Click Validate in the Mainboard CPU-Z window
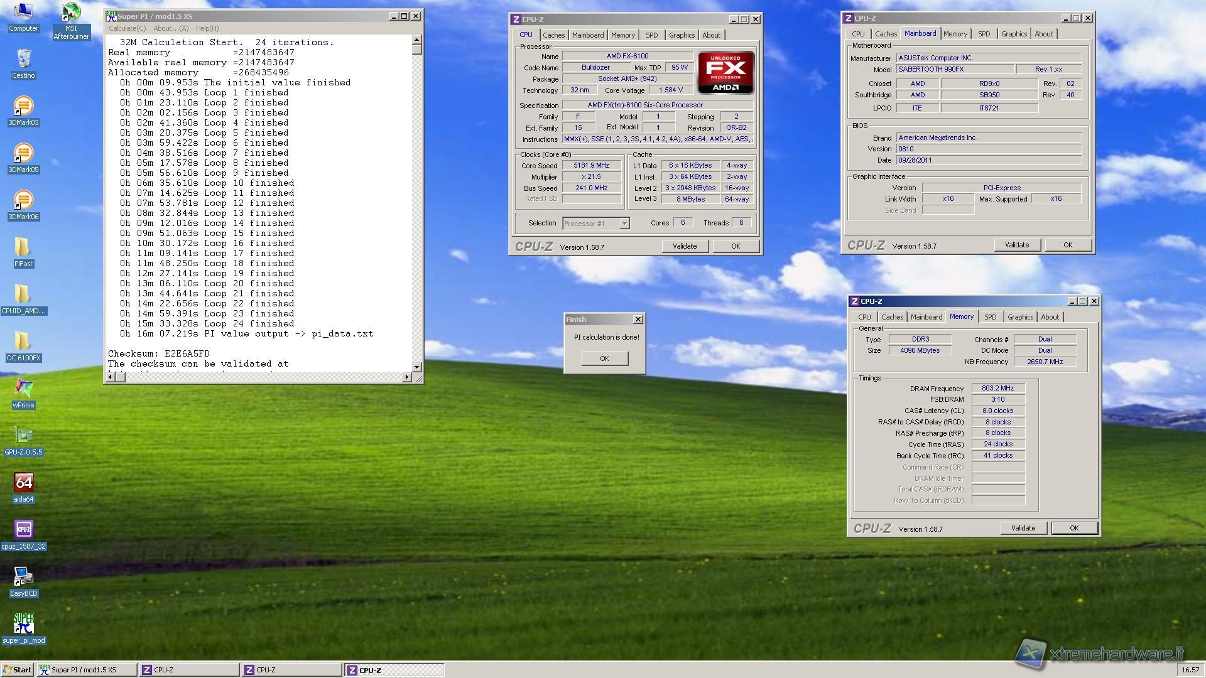 click(x=1016, y=245)
